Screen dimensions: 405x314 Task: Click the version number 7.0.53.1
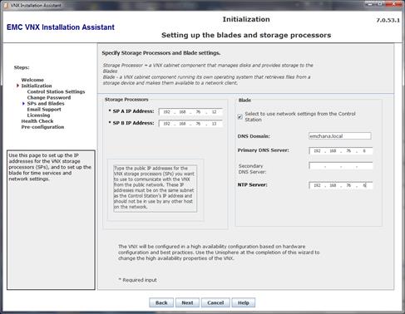(x=388, y=20)
